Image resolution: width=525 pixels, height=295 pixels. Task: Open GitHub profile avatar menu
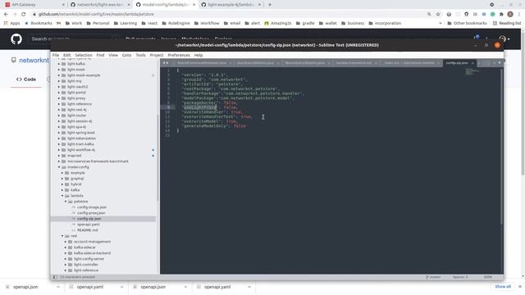(504, 39)
